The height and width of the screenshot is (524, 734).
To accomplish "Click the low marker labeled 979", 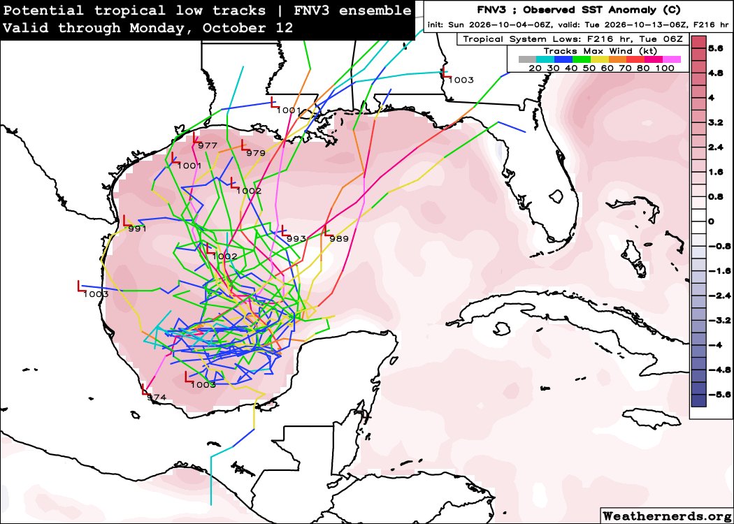I will pos(245,145).
